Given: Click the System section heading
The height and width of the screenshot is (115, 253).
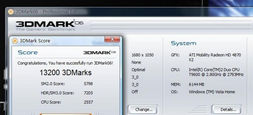Looking at the screenshot, I should [x=183, y=43].
